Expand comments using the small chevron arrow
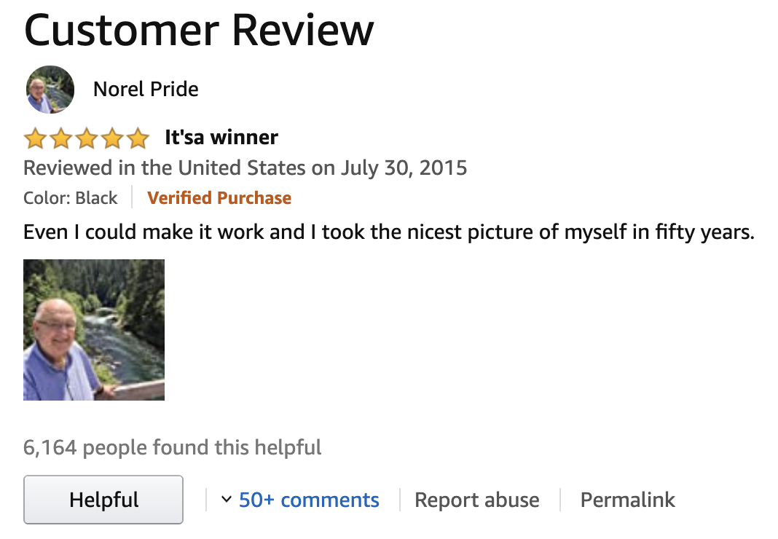The image size is (778, 539). coord(227,499)
